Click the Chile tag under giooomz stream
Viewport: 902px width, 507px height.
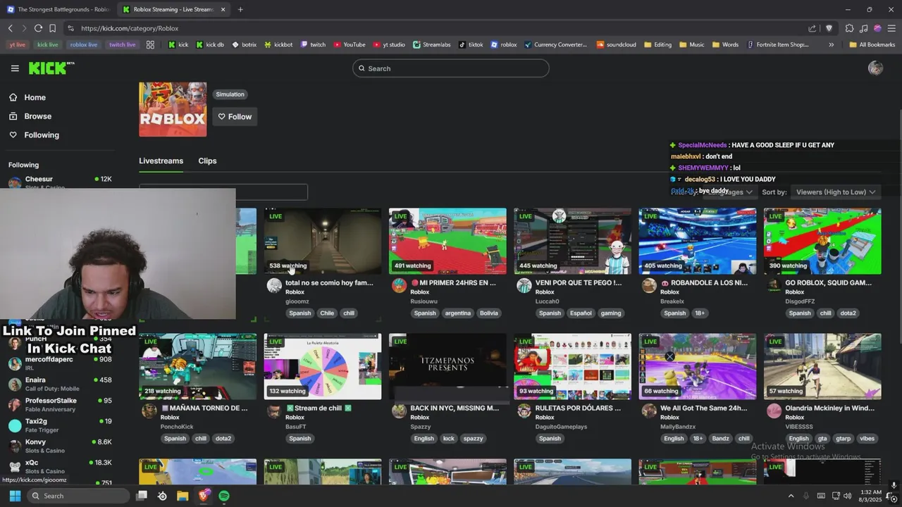pos(327,313)
